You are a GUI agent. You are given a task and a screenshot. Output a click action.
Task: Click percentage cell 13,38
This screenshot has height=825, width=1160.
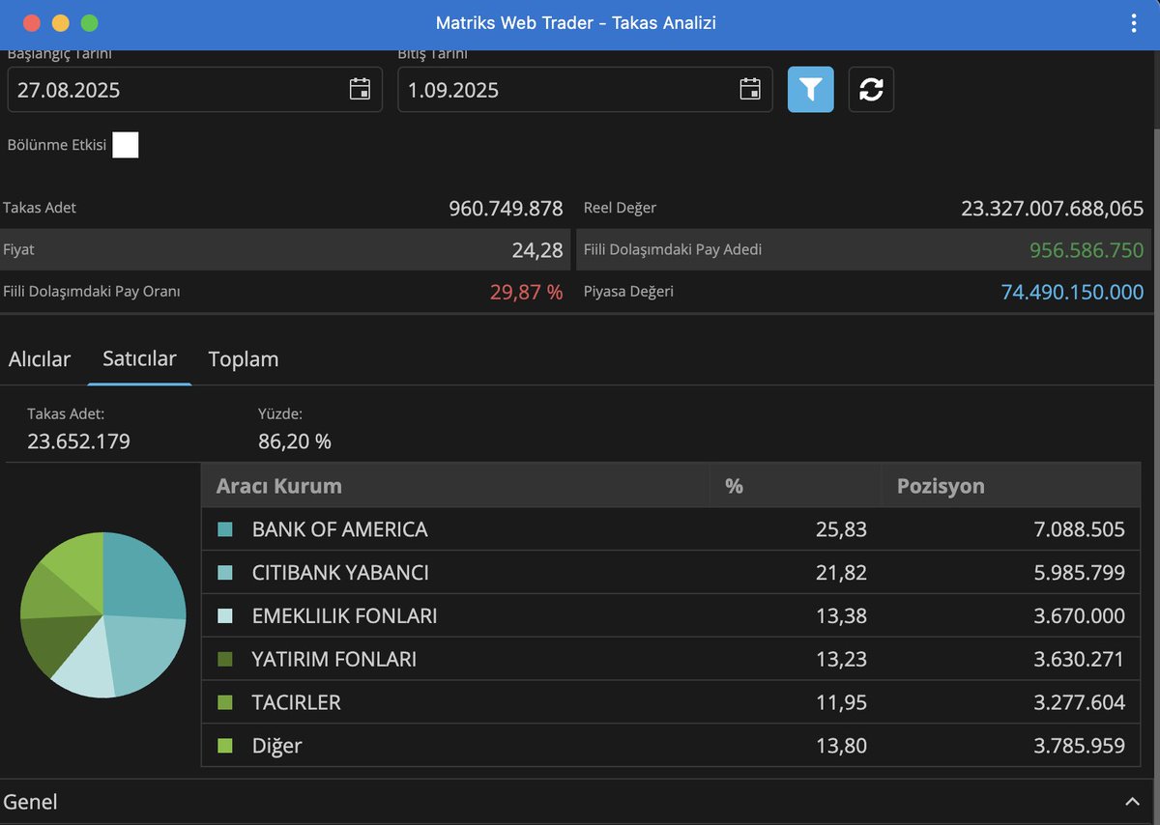[x=841, y=615]
